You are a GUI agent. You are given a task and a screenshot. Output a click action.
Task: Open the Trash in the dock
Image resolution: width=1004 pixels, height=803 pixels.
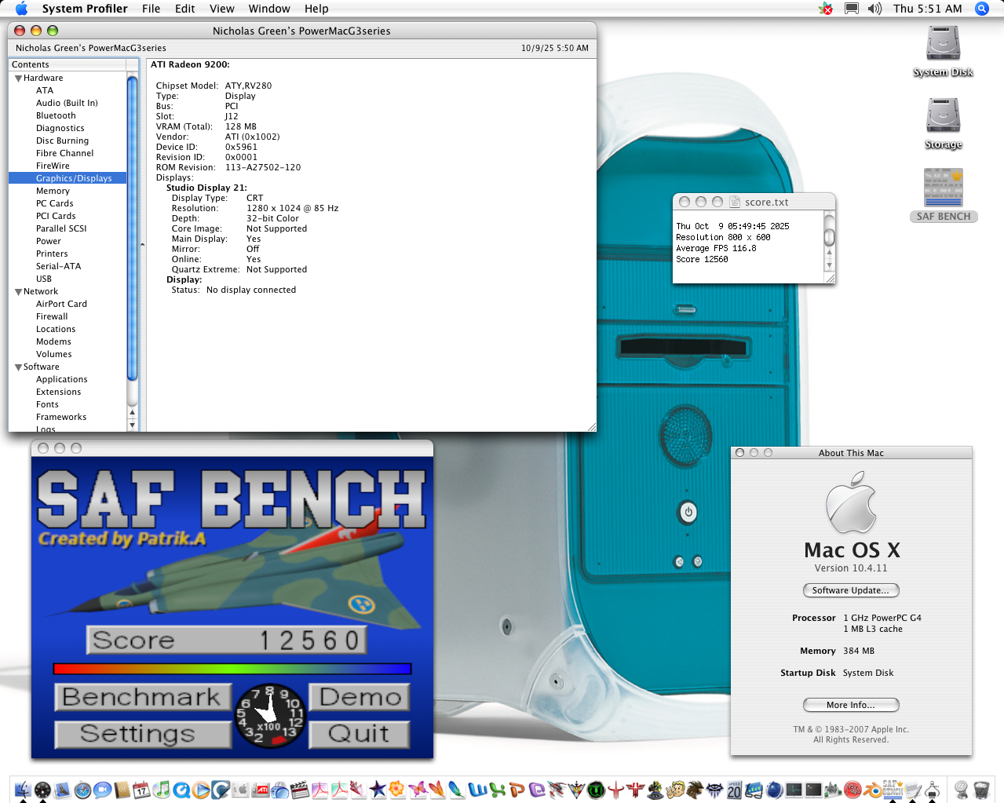981,790
